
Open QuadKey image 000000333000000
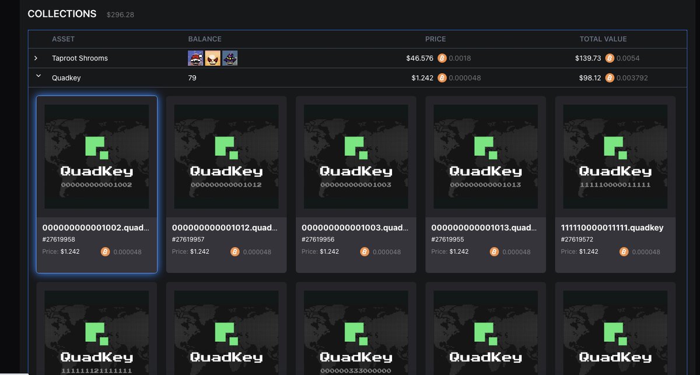point(356,333)
